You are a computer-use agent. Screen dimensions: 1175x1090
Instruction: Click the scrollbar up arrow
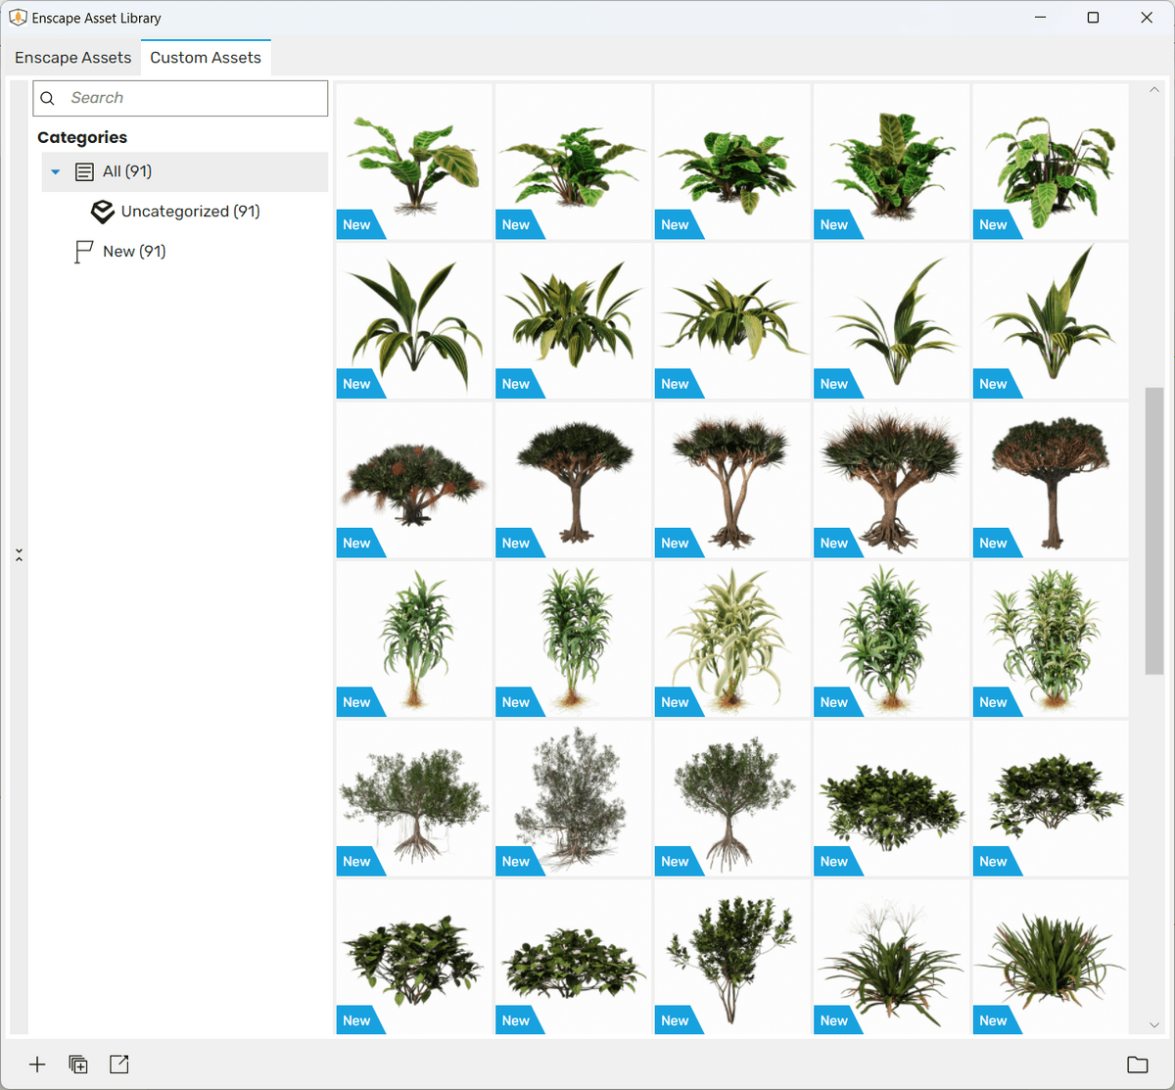coord(1154,90)
